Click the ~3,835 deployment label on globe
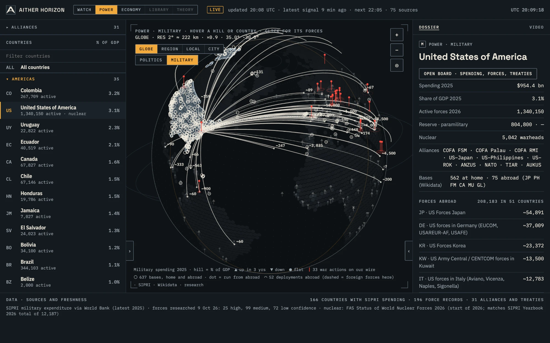Image resolution: width=550 pixels, height=343 pixels. point(316,145)
